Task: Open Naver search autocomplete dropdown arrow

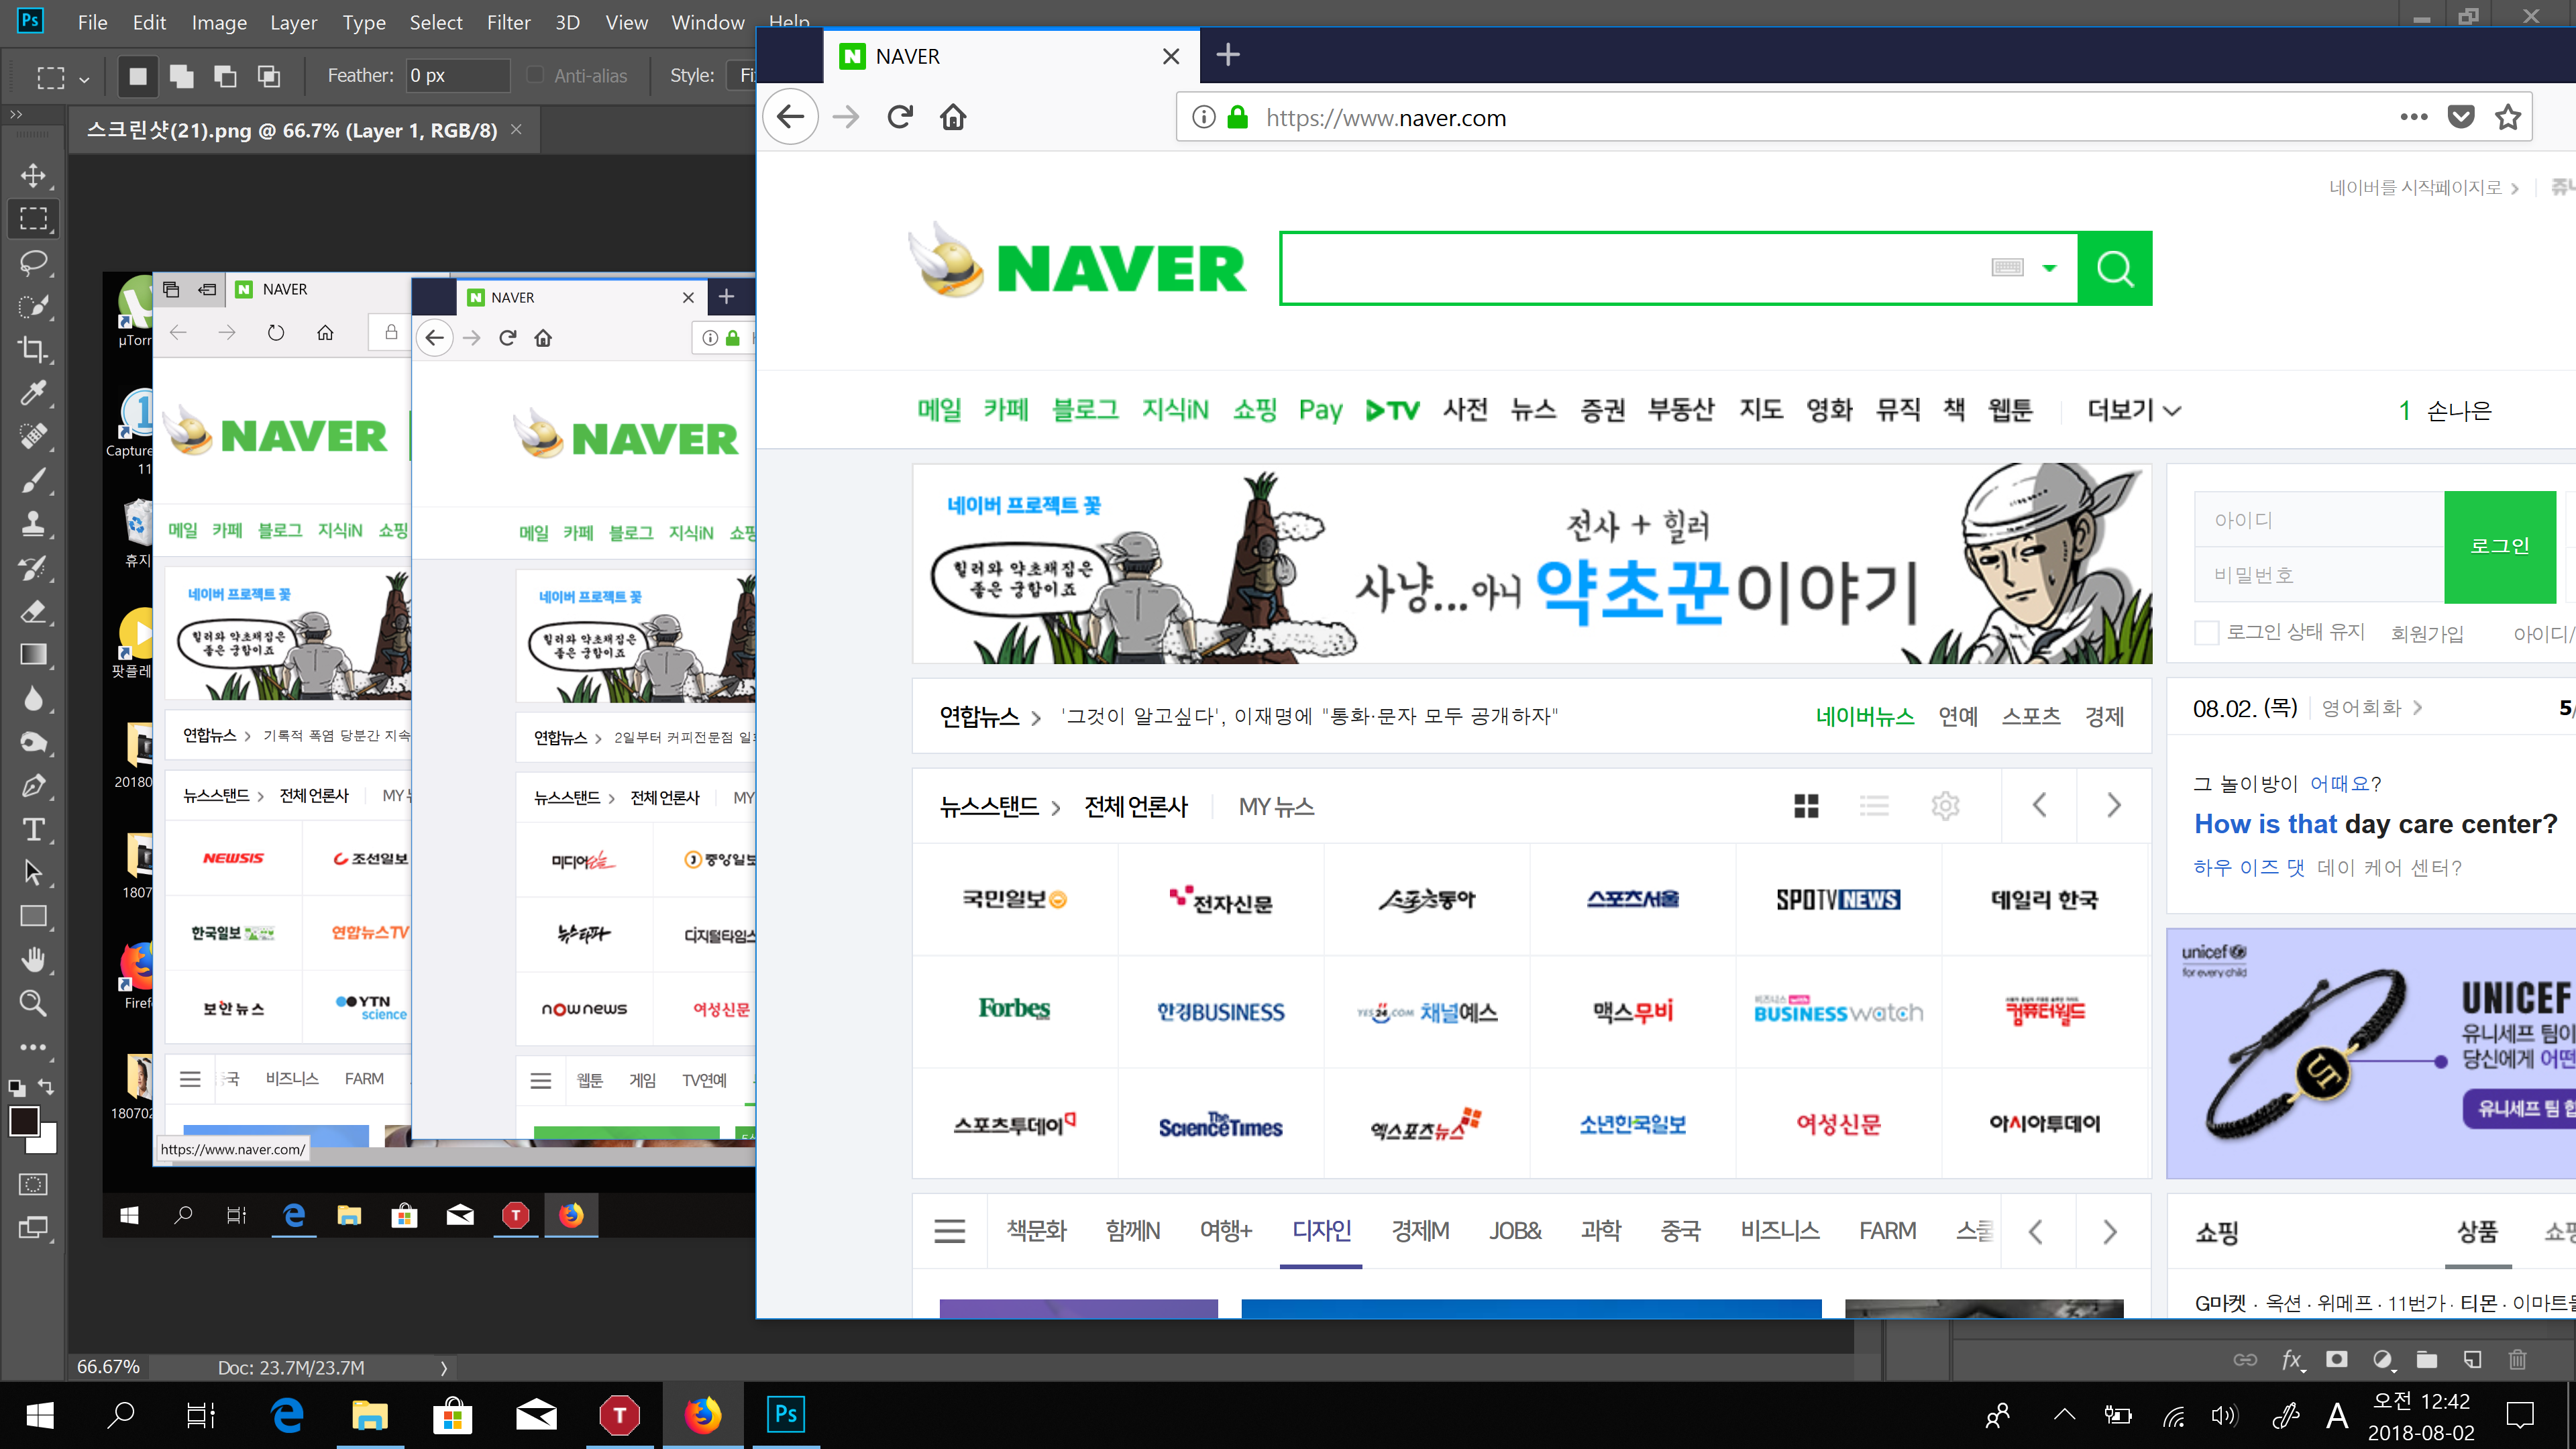Action: pos(2049,268)
